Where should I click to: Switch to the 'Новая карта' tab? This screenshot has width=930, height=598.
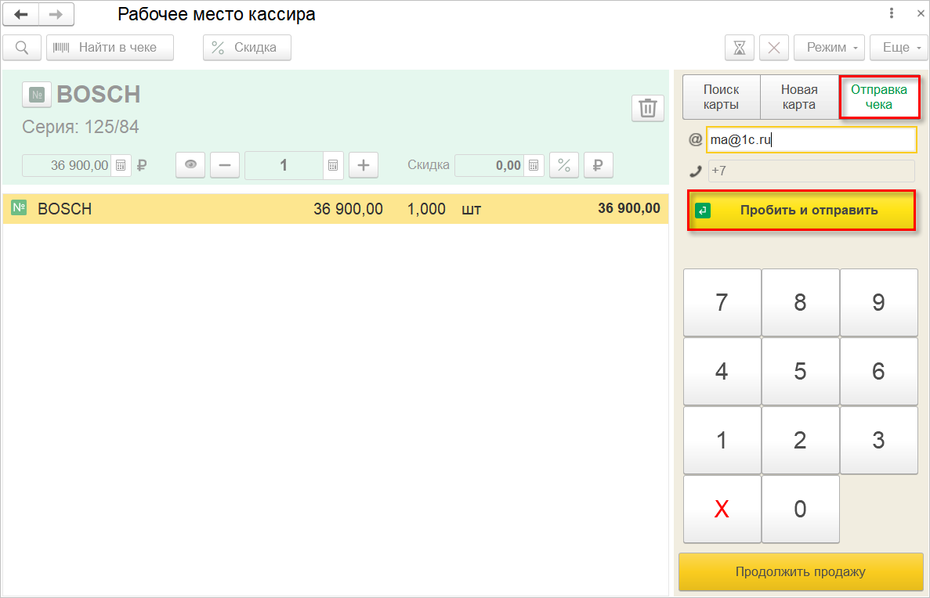click(799, 97)
